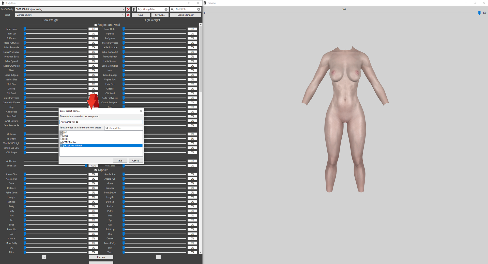Close the Enter preset name dialog

(x=141, y=111)
